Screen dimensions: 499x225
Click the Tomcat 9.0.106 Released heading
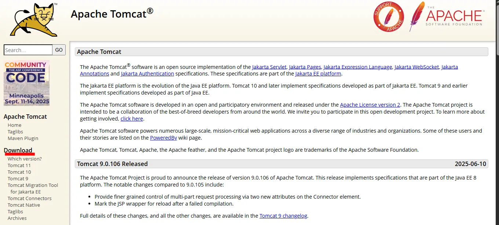[x=112, y=164]
